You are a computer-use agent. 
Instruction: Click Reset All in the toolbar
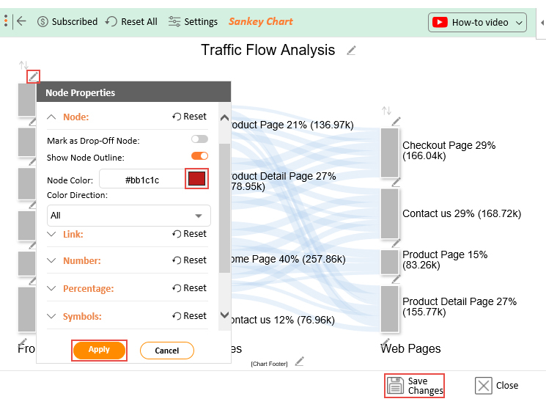pyautogui.click(x=131, y=21)
